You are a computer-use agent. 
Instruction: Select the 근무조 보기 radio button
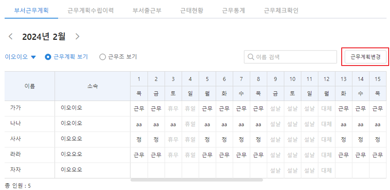(102, 57)
